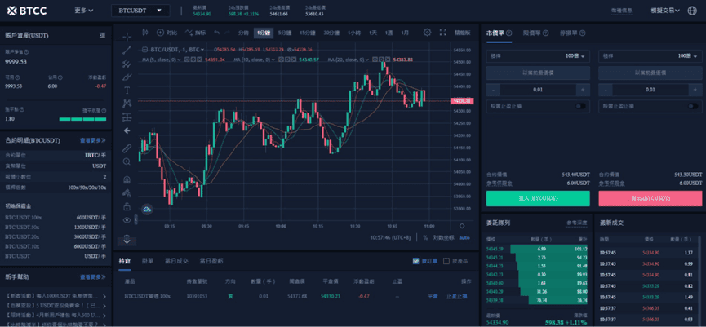Viewport: 706px width, 327px height.
Task: Select the brush drawing tool
Action: pyautogui.click(x=127, y=77)
